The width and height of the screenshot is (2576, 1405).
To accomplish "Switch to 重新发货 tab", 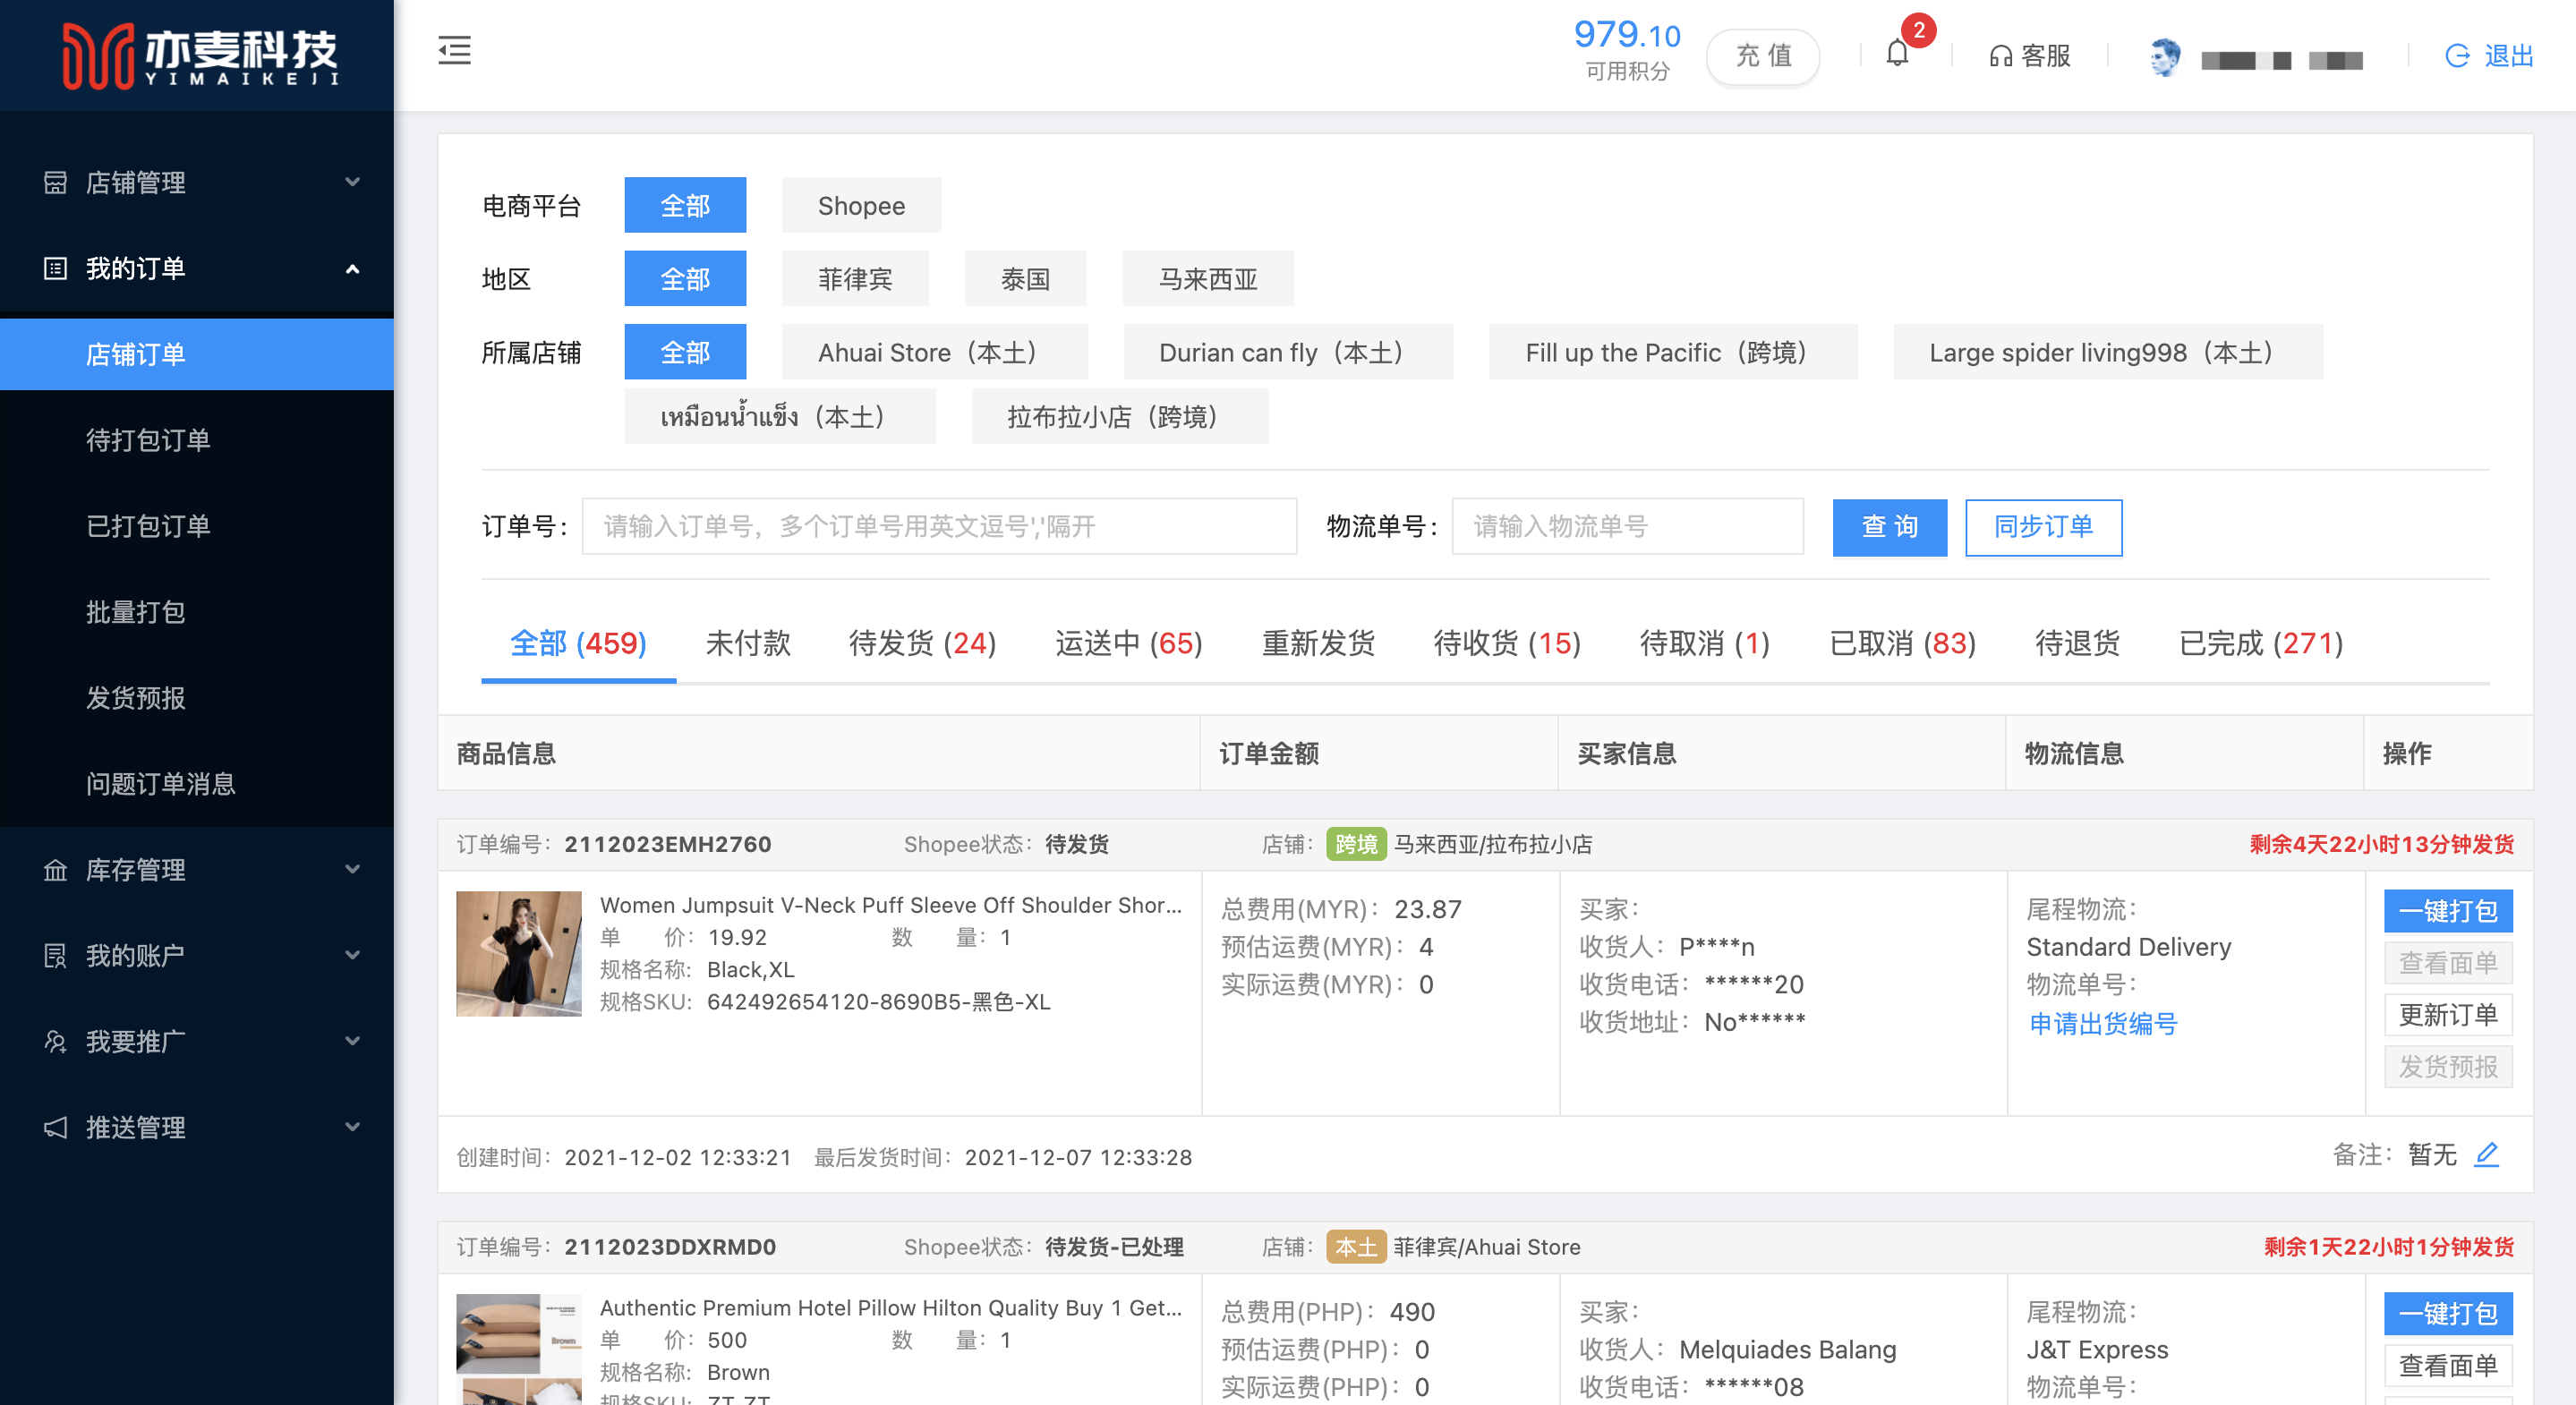I will point(1318,643).
